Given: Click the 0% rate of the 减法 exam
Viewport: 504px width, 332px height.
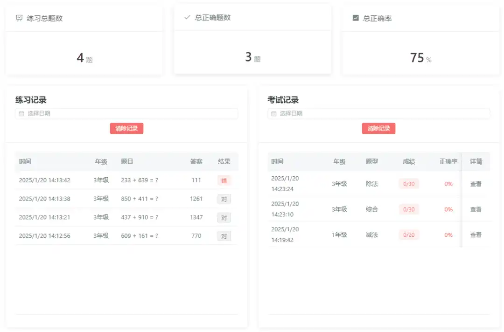Looking at the screenshot, I should 448,235.
